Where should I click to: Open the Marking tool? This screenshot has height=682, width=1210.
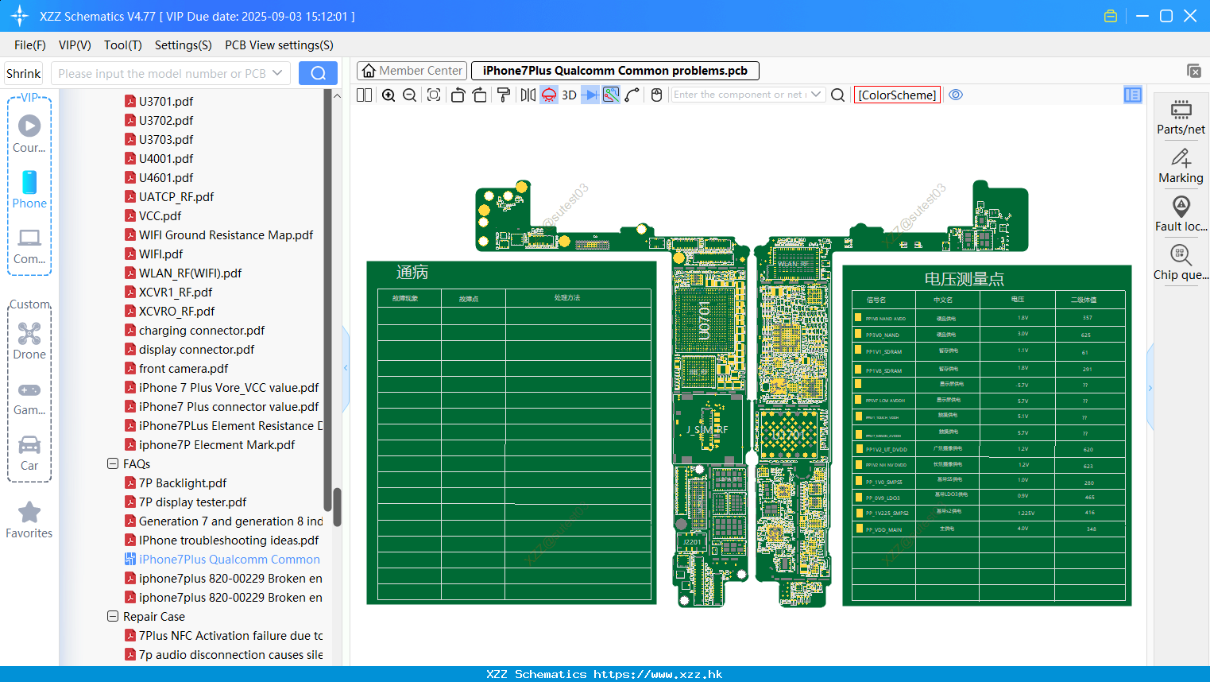1181,166
